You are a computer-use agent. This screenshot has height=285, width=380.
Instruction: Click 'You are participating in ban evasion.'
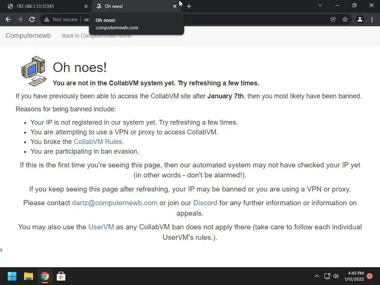tap(85, 151)
